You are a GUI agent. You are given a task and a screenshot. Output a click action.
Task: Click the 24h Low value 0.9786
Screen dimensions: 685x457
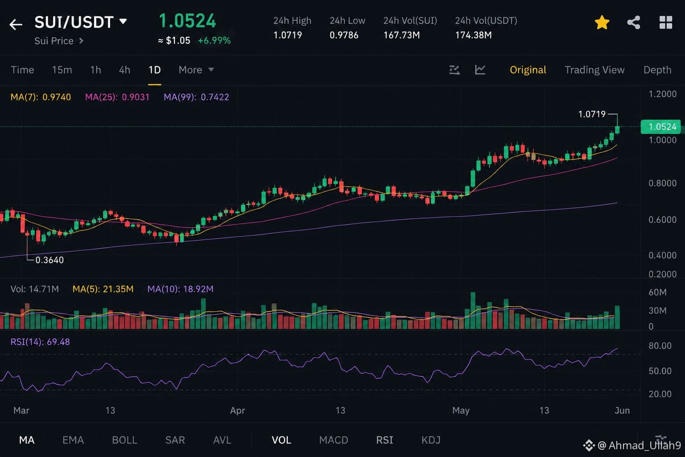[x=344, y=35]
